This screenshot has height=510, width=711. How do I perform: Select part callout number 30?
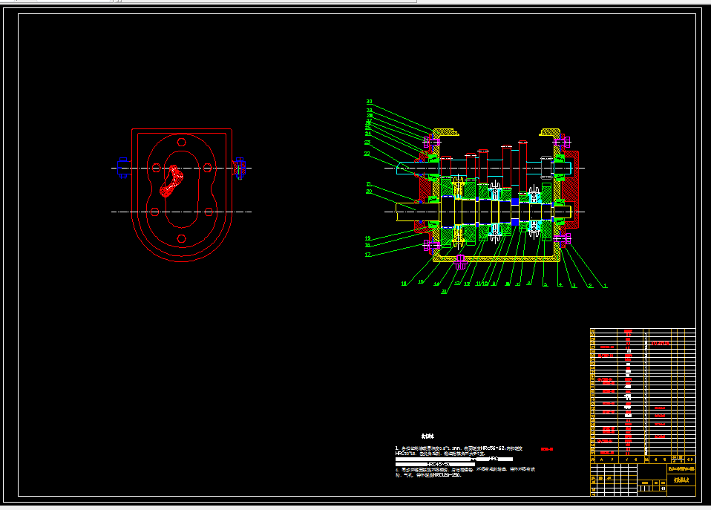pos(369,102)
